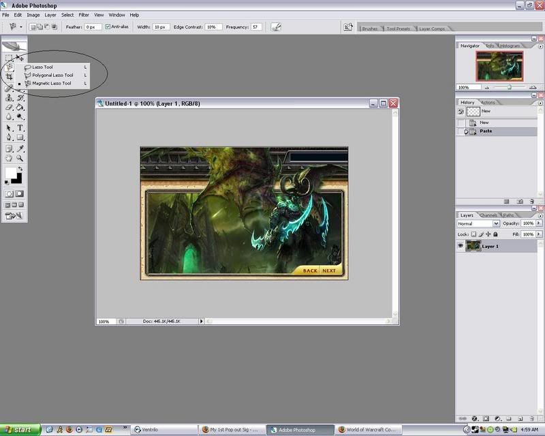This screenshot has height=436, width=545.
Task: Open the background color swatch
Action: pyautogui.click(x=18, y=179)
